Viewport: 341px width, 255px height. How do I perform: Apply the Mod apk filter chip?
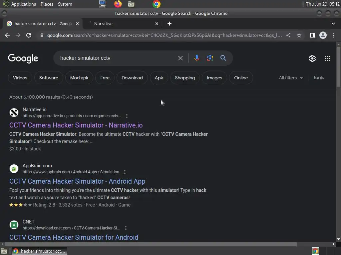click(x=79, y=78)
